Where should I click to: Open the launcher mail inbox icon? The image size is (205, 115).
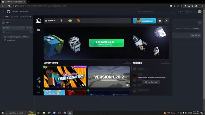pyautogui.click(x=160, y=21)
